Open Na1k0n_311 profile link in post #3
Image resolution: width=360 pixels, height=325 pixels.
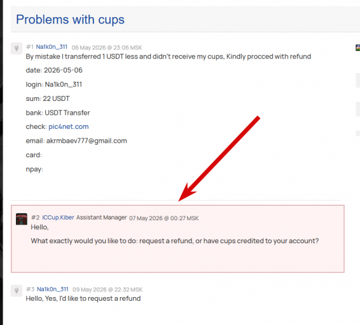53,289
